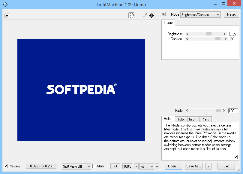Maximize the LightMachine window
This screenshot has height=174, width=243.
[223, 4]
